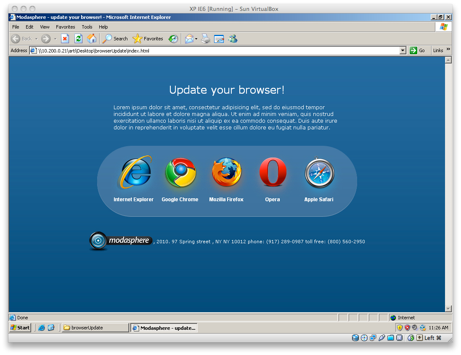The height and width of the screenshot is (355, 461).
Task: Click the scrollbar down arrow
Action: pos(448,309)
